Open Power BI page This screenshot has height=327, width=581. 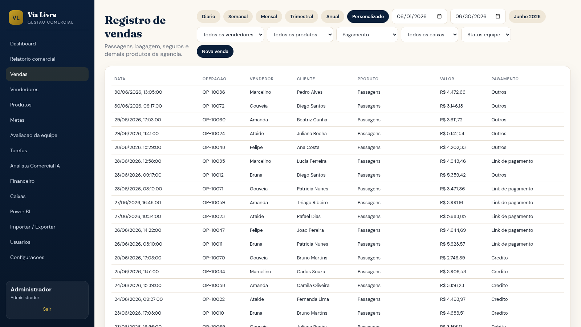pos(47,211)
